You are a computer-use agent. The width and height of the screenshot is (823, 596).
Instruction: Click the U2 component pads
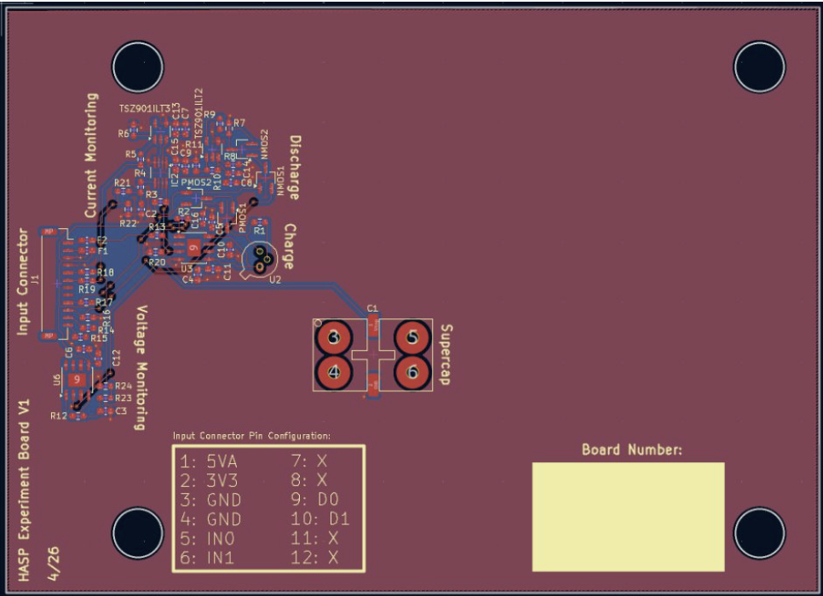pyautogui.click(x=262, y=259)
